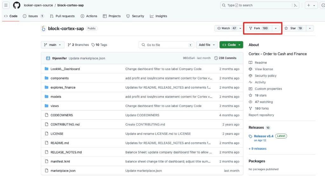Click the 'Update marketplace.json' latest commit message
Image resolution: width=325 pixels, height=181 pixels.
87,58
